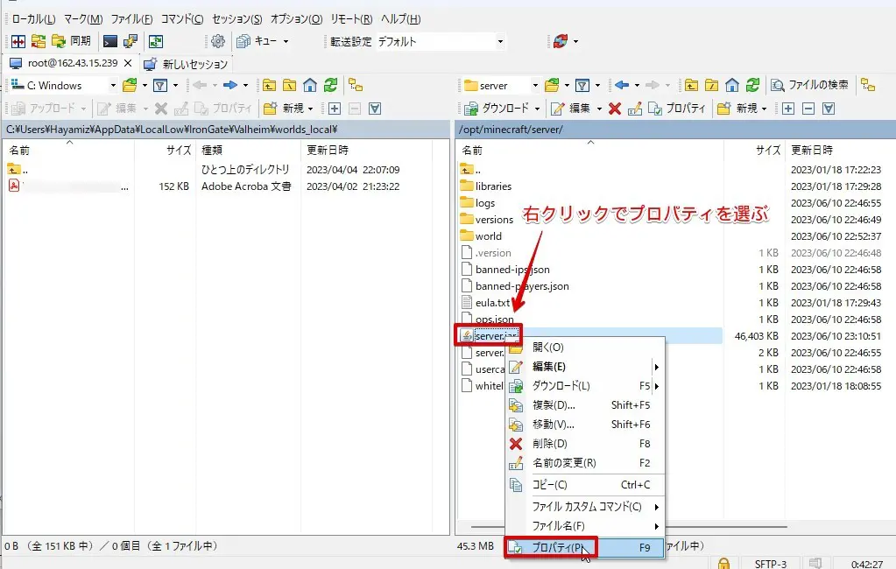Go to parent directory in local panel
896x569 pixels.
tap(269, 85)
